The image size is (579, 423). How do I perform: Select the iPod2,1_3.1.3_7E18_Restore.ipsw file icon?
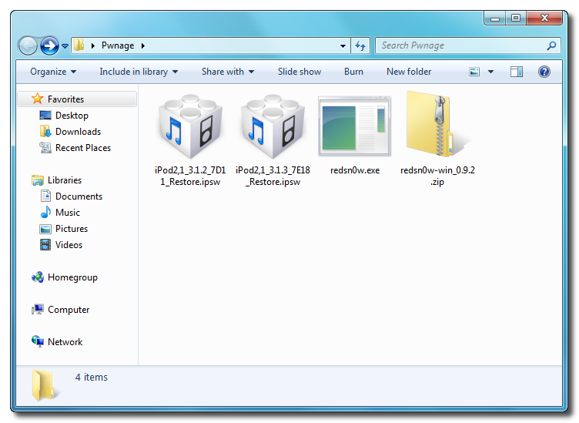(273, 128)
